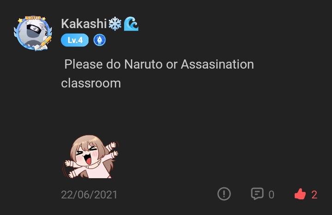The image size is (332, 215).
Task: Tap the WRITER label on avatar frame
Action: click(33, 18)
